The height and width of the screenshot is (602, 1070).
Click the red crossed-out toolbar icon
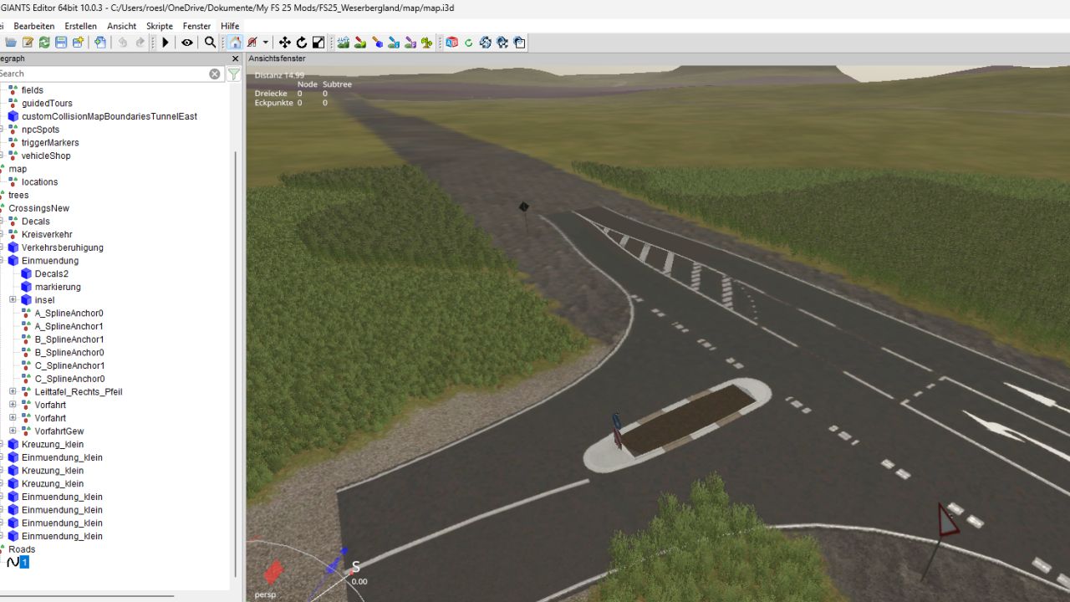252,43
